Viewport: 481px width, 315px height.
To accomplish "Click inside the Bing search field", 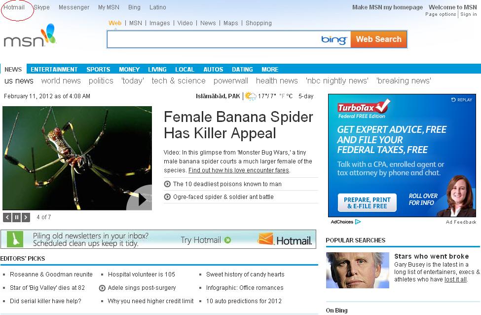I will coord(212,39).
